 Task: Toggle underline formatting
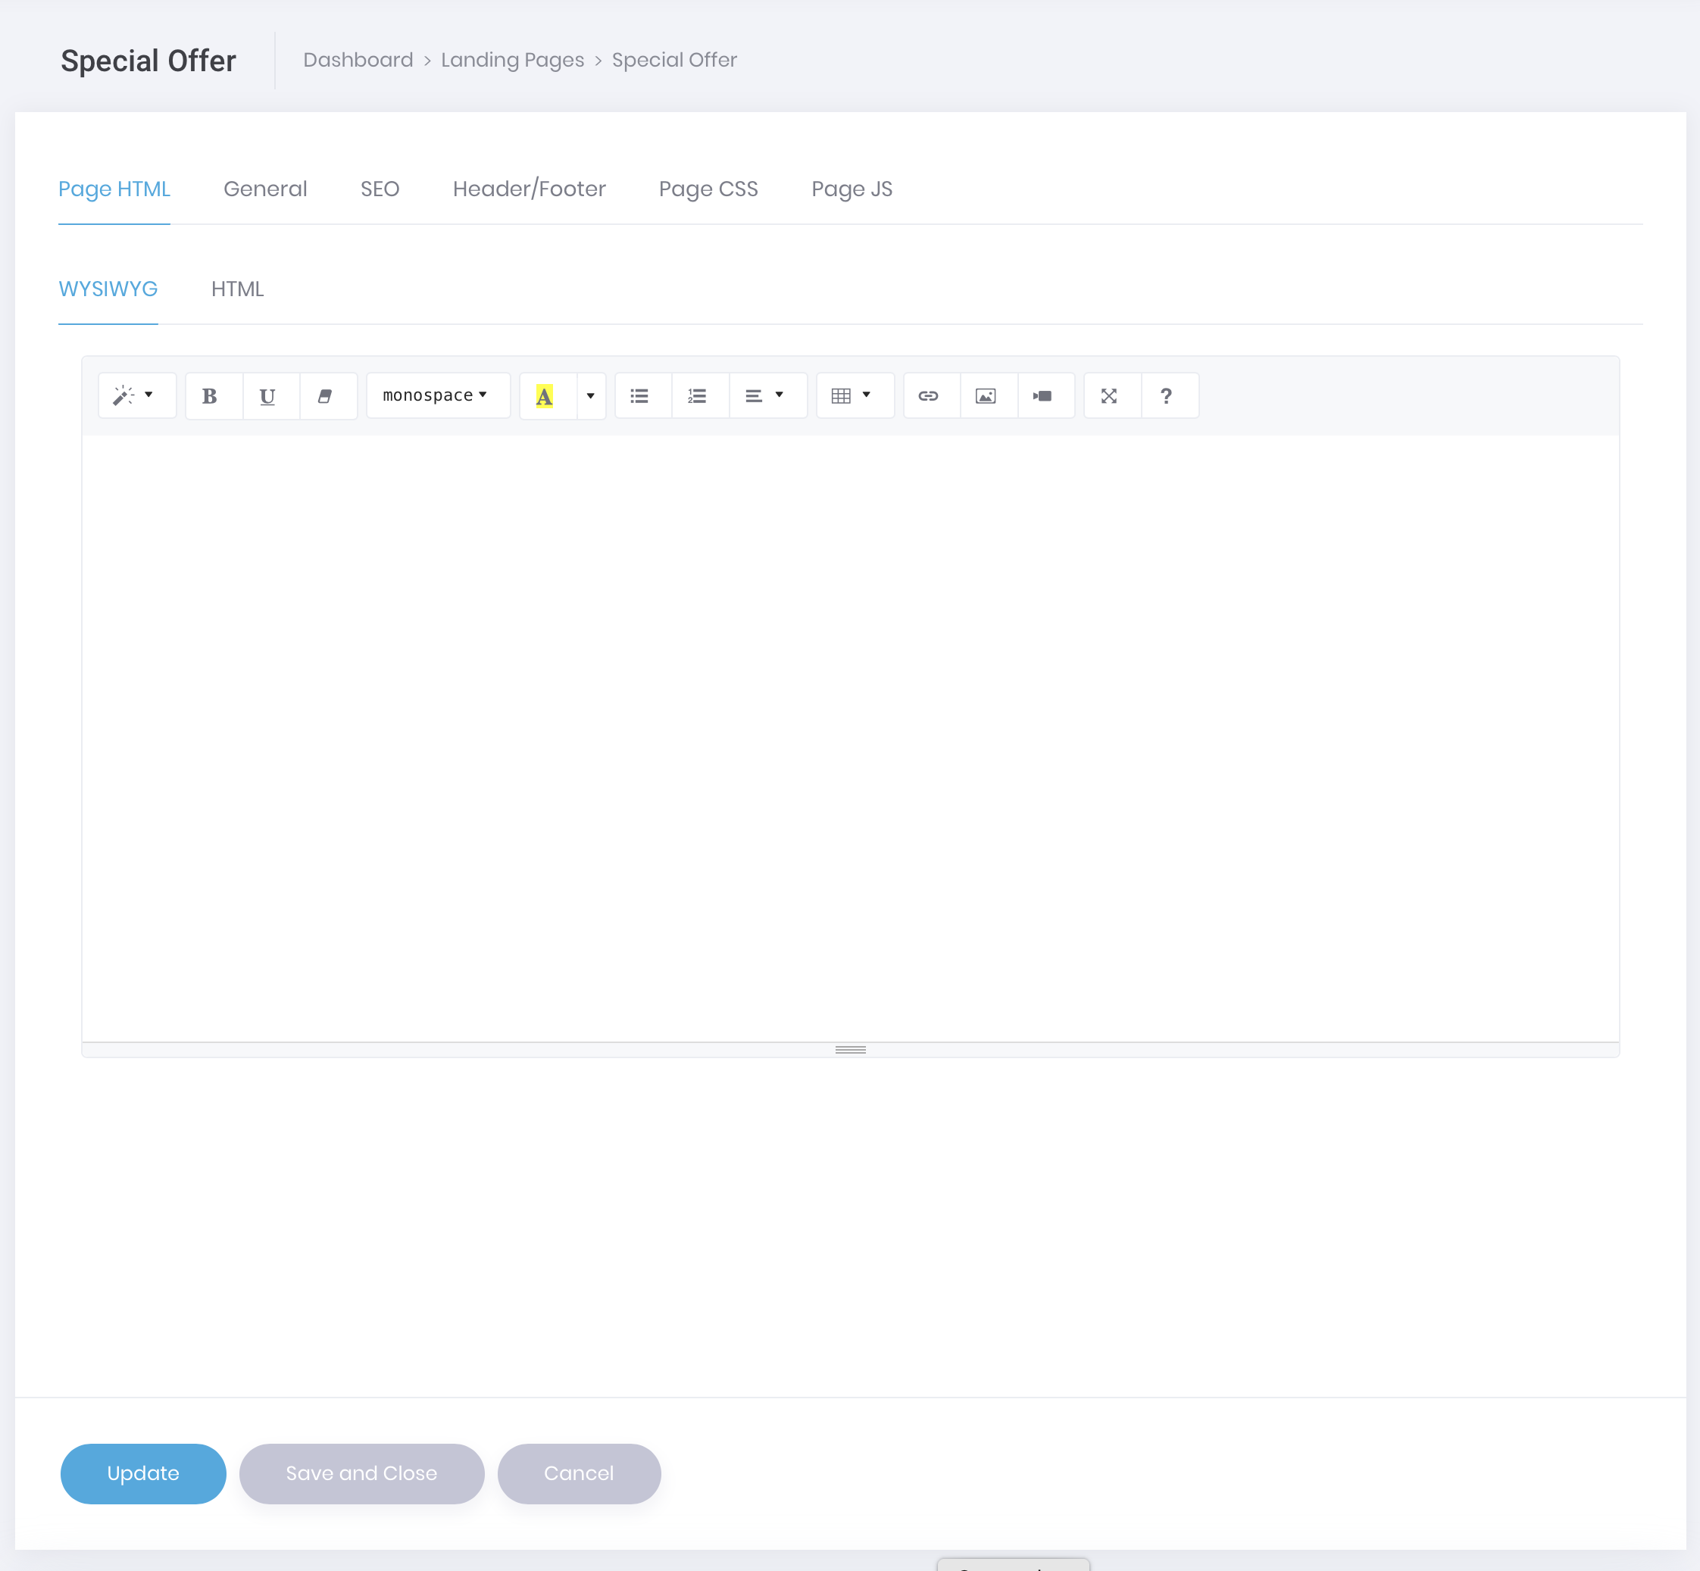click(x=270, y=395)
